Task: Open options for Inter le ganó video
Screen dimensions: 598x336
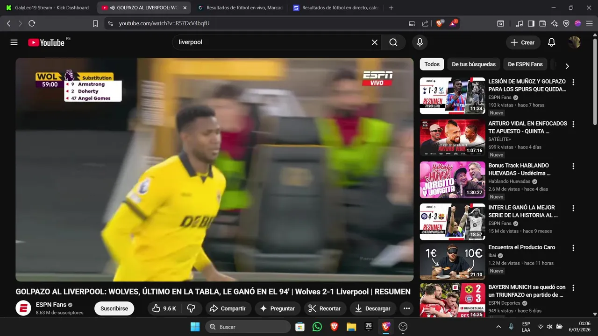Action: click(573, 208)
